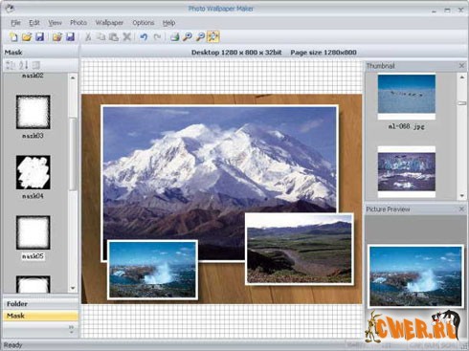
Task: Open the Photo menu
Action: click(78, 23)
